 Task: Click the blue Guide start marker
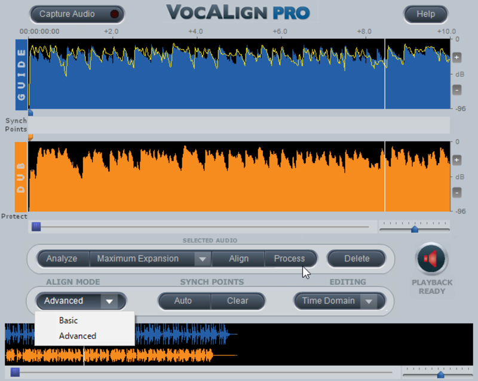click(30, 113)
